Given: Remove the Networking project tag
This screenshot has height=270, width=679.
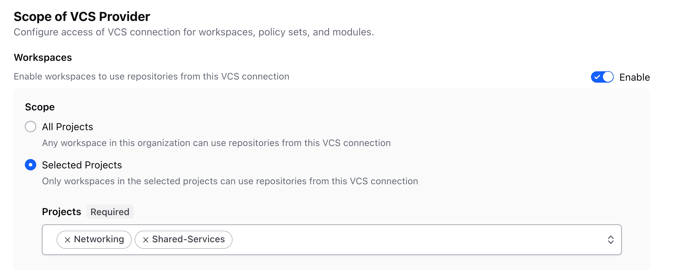Looking at the screenshot, I should pos(67,240).
